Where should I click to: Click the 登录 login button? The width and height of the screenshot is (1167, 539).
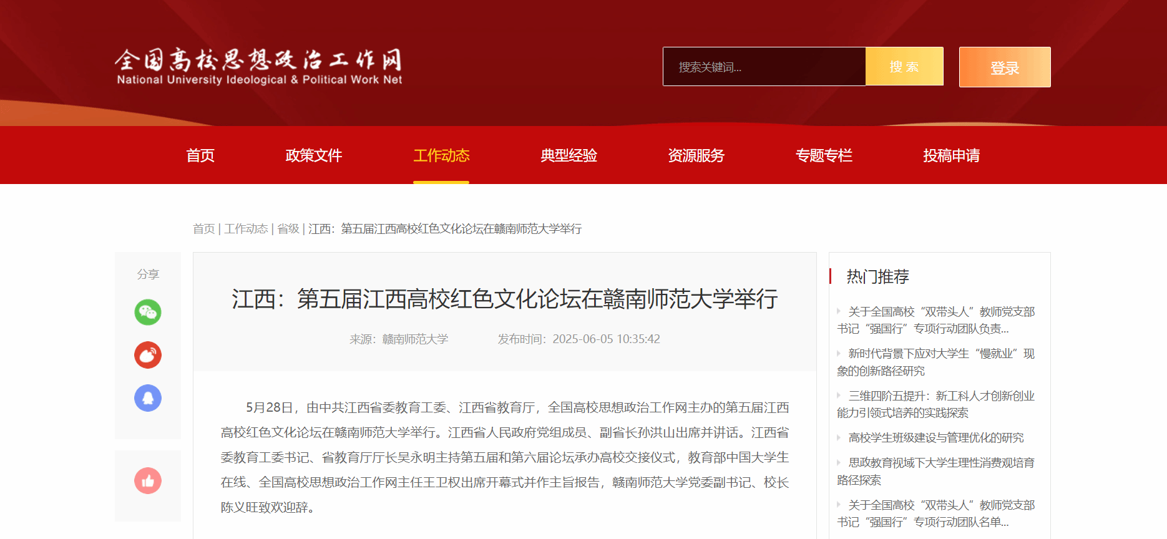tap(1005, 67)
